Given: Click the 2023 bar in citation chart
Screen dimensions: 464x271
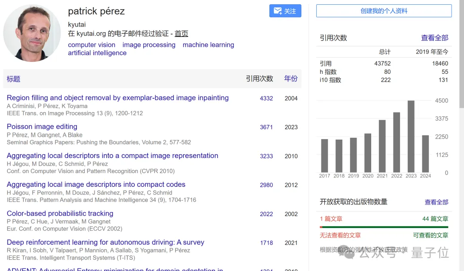Looking at the screenshot, I should pyautogui.click(x=411, y=137).
